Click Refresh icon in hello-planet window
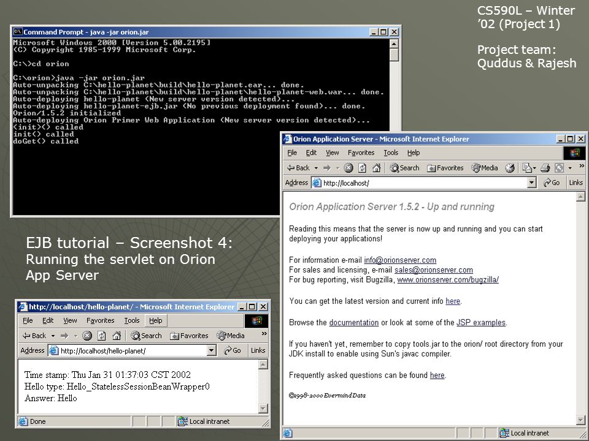Screen dimensions: 589x441 tap(101, 336)
